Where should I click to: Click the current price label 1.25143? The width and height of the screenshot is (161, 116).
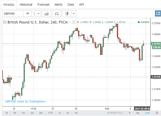[156, 44]
